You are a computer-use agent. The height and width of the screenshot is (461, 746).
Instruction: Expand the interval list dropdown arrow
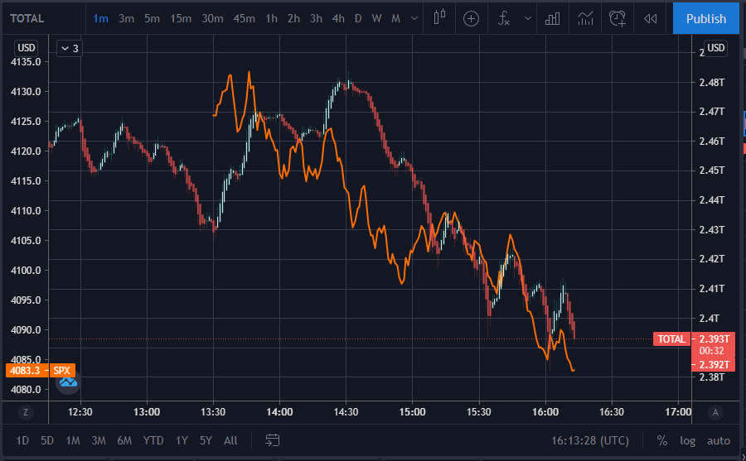point(414,18)
